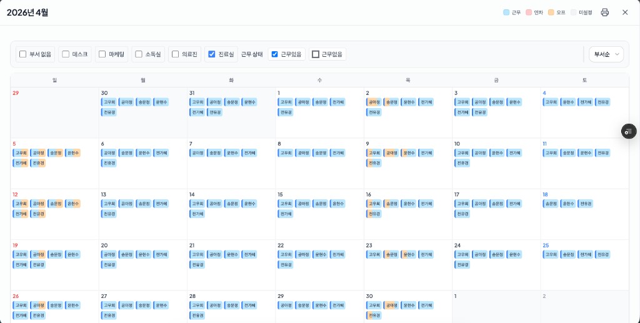Select 윤현수 chip on April 23
640x323 pixels.
point(409,254)
